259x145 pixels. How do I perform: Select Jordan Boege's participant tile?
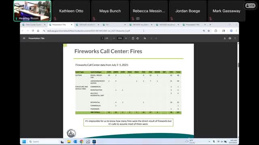coord(188,11)
